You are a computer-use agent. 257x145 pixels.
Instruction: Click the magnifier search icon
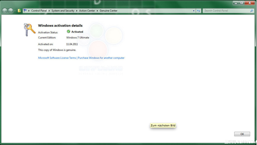[251, 11]
